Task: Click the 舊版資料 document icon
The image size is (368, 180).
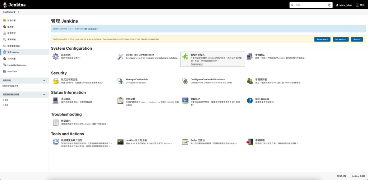Action: point(56,122)
